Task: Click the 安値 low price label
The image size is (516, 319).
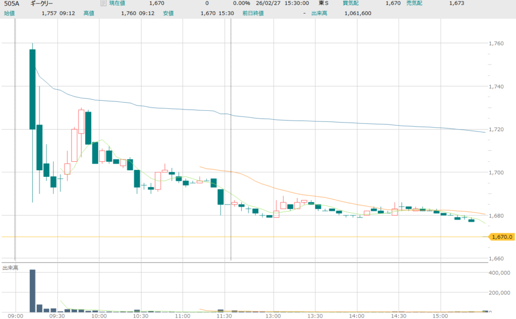Action: click(169, 13)
